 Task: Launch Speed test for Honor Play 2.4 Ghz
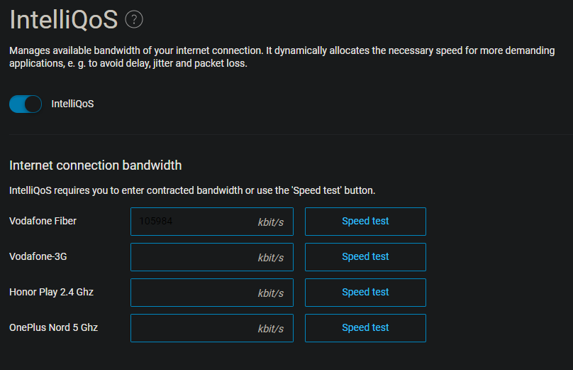(365, 293)
